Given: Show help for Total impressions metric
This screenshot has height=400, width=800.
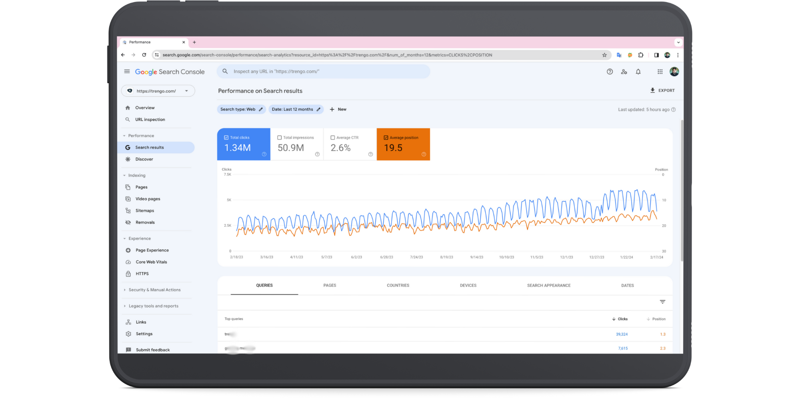Looking at the screenshot, I should (317, 154).
